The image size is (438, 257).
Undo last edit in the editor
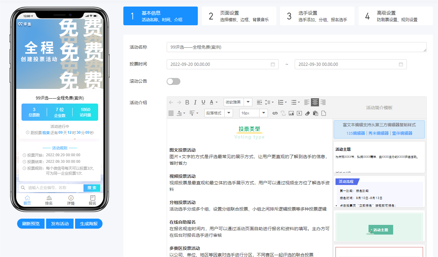pyautogui.click(x=171, y=102)
